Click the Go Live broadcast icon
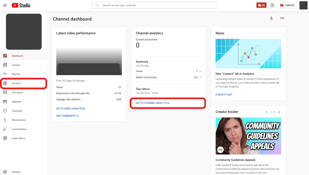309x175 pixels. 282,18
